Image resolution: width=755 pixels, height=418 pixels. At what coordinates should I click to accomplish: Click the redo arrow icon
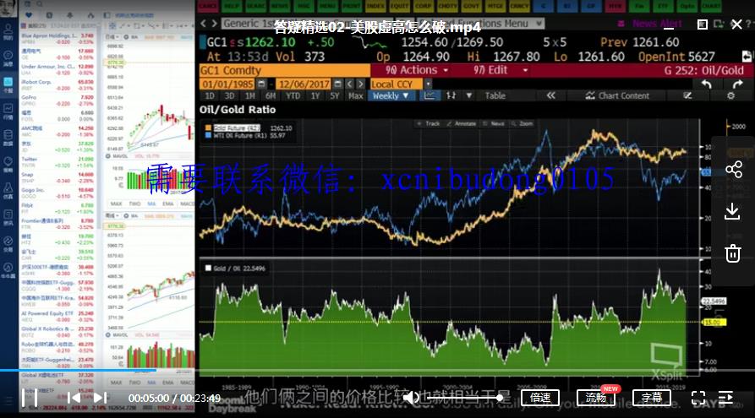click(737, 84)
